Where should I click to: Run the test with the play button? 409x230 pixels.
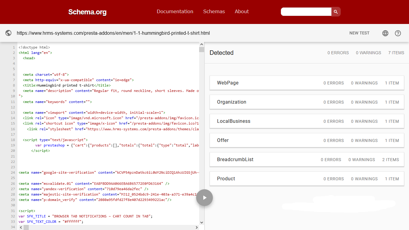205,198
